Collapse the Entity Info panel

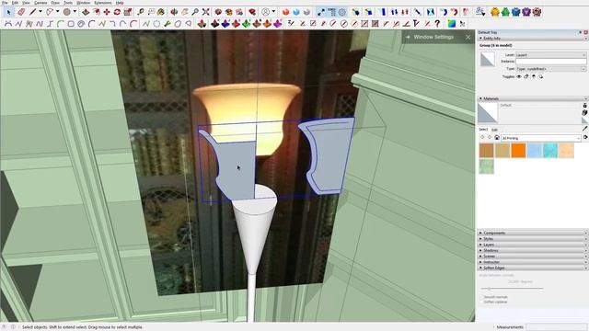click(532, 39)
